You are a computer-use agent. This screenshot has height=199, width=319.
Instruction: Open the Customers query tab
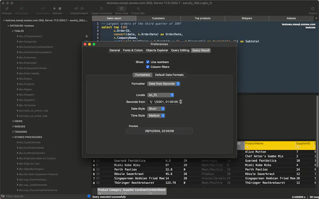[158, 18]
